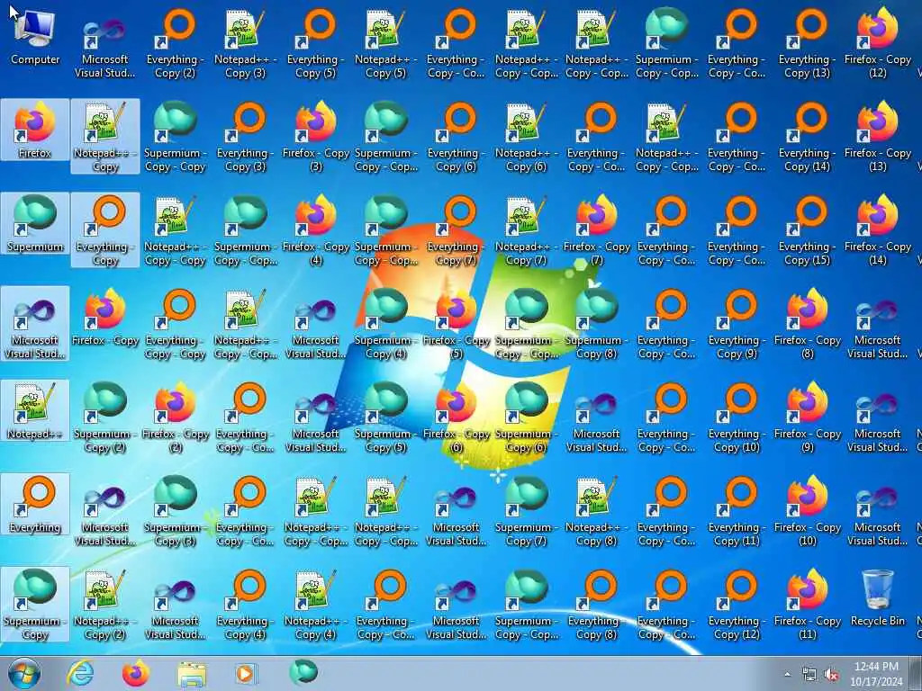The height and width of the screenshot is (691, 922).
Task: Select Supermium - Copy - Copy icon
Action: (176, 137)
